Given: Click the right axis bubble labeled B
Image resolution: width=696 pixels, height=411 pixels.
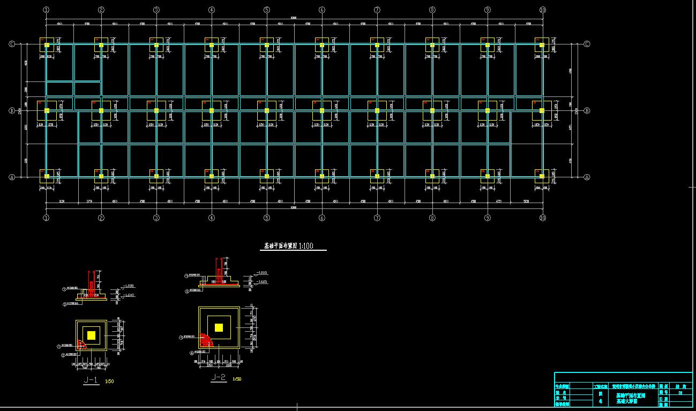Looking at the screenshot, I should [587, 111].
